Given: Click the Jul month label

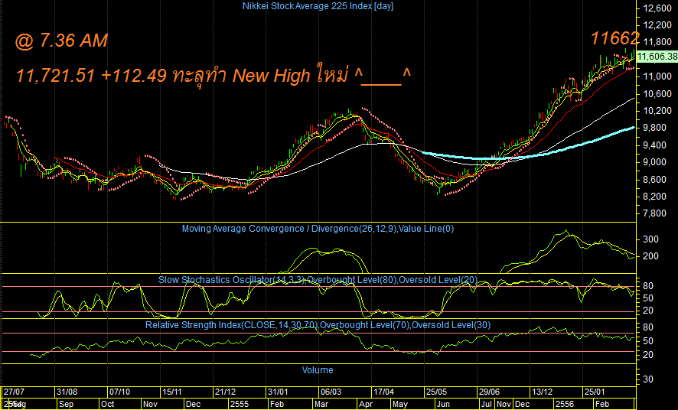Looking at the screenshot, I should pyautogui.click(x=487, y=405).
